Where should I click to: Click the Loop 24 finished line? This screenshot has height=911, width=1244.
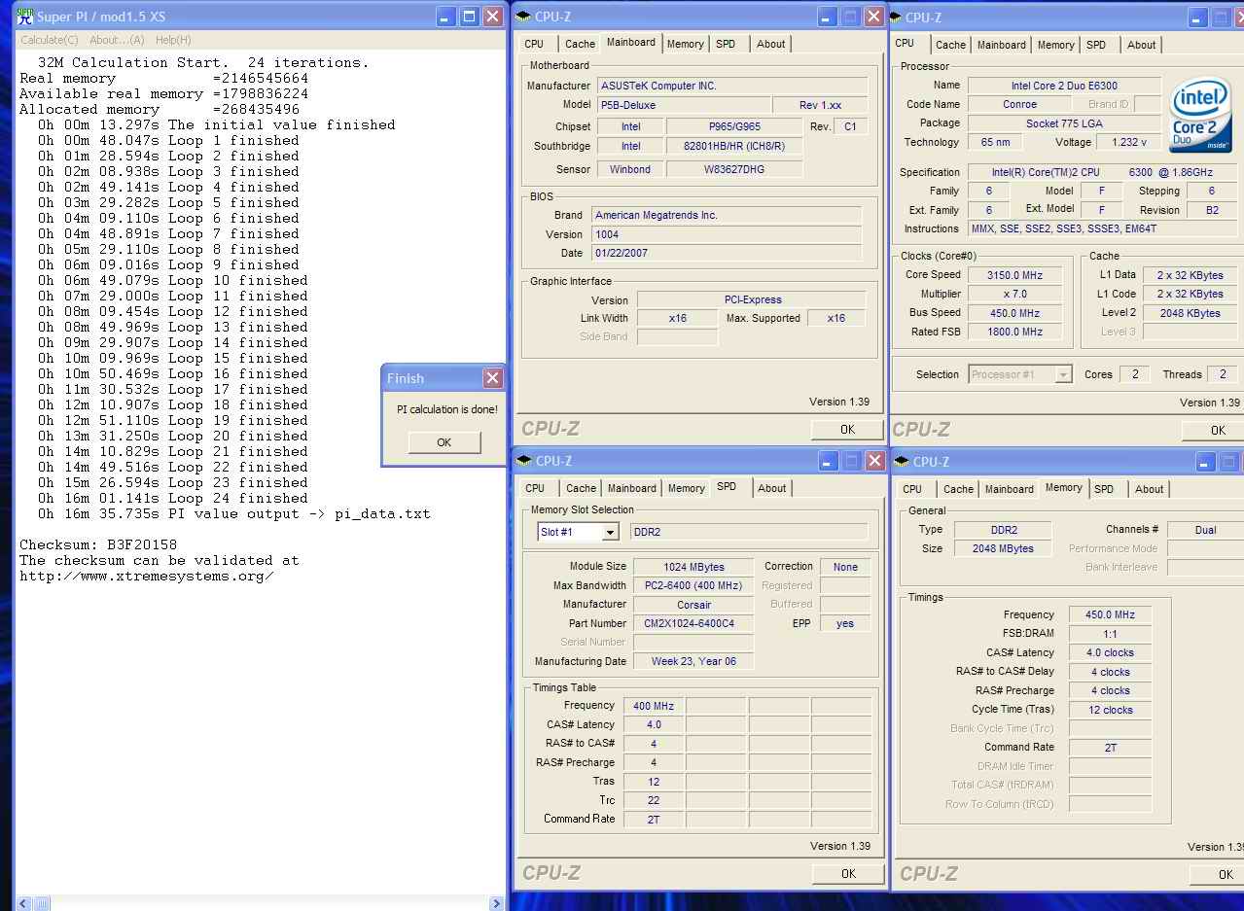tap(173, 498)
